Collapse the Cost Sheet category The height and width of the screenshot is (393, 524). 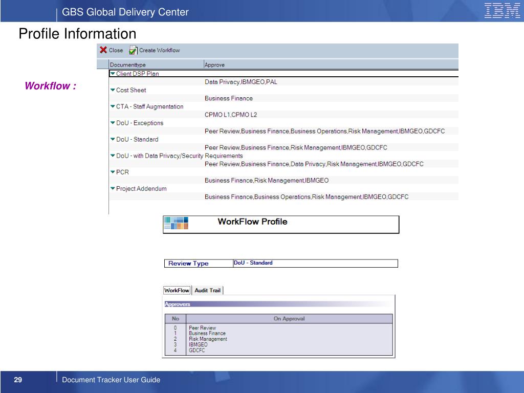113,90
